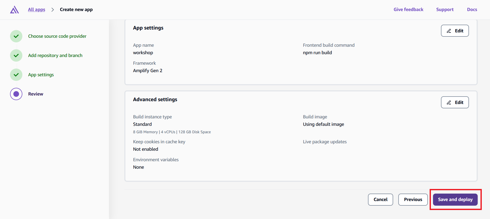Select the Advanced settings card heading
Viewport: 490px width, 219px height.
coord(155,99)
